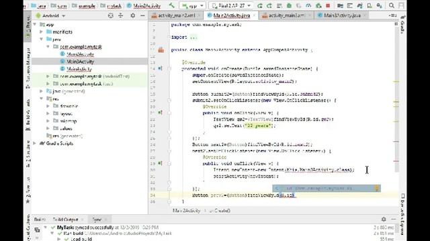Collapse the app module tree node
Image resolution: width=430 pixels, height=241 pixels.
(x=35, y=25)
